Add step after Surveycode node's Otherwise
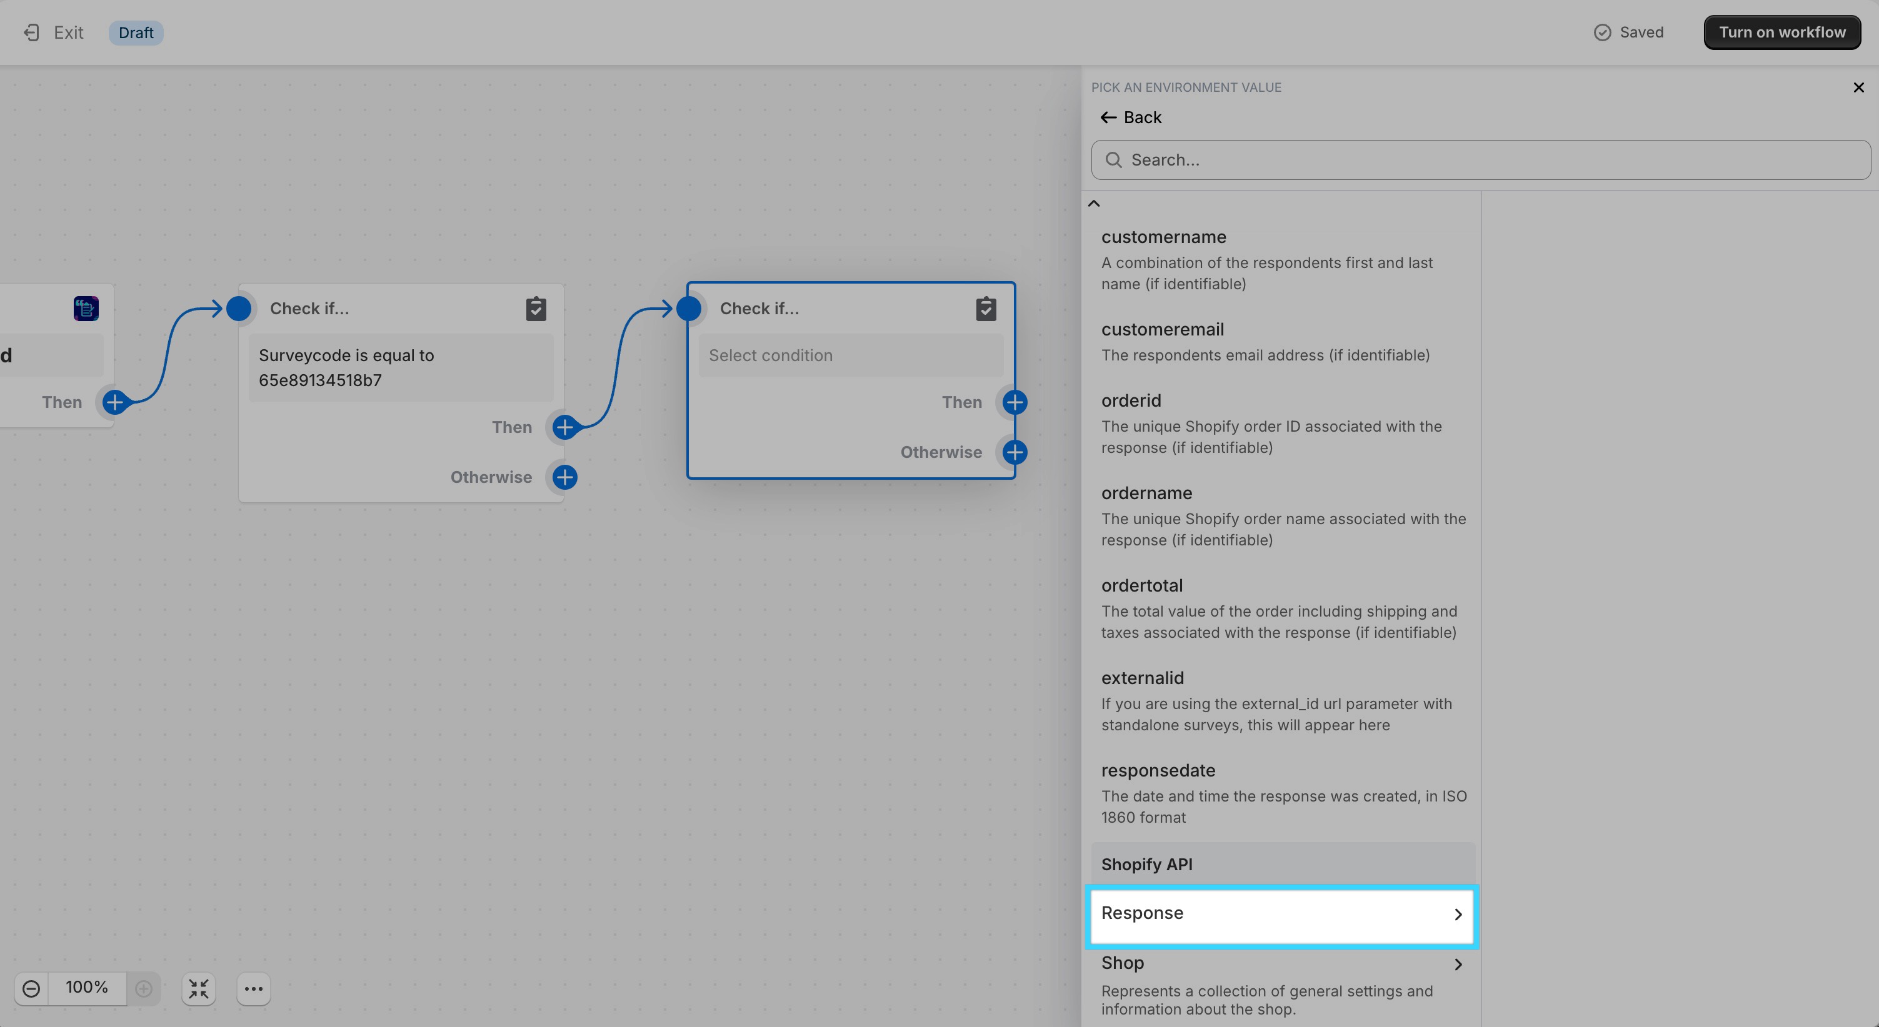Viewport: 1879px width, 1027px height. click(564, 477)
